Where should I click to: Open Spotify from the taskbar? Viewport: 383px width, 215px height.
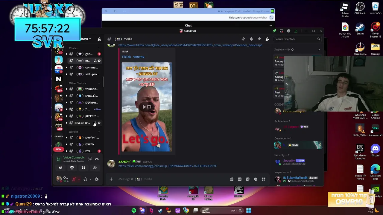[x=134, y=211]
